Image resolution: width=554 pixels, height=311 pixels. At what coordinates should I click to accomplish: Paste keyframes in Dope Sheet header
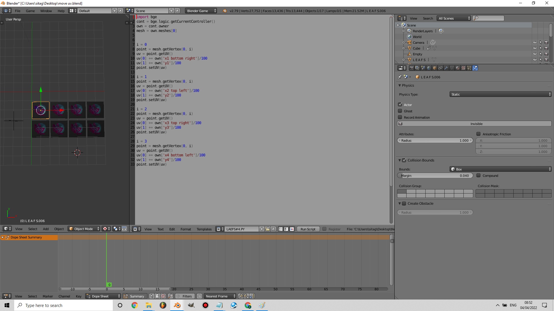tap(246, 296)
